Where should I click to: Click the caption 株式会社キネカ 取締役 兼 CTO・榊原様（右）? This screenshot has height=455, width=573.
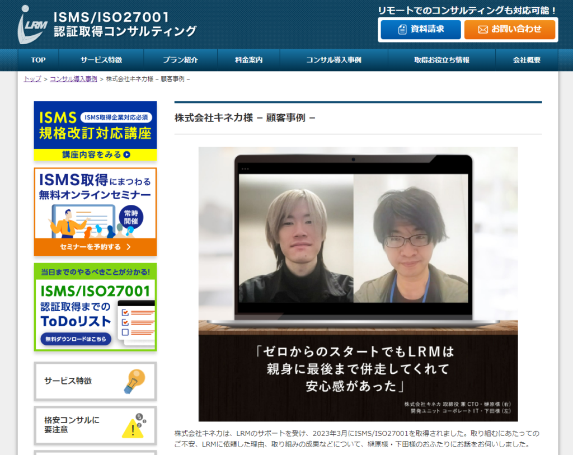(458, 404)
